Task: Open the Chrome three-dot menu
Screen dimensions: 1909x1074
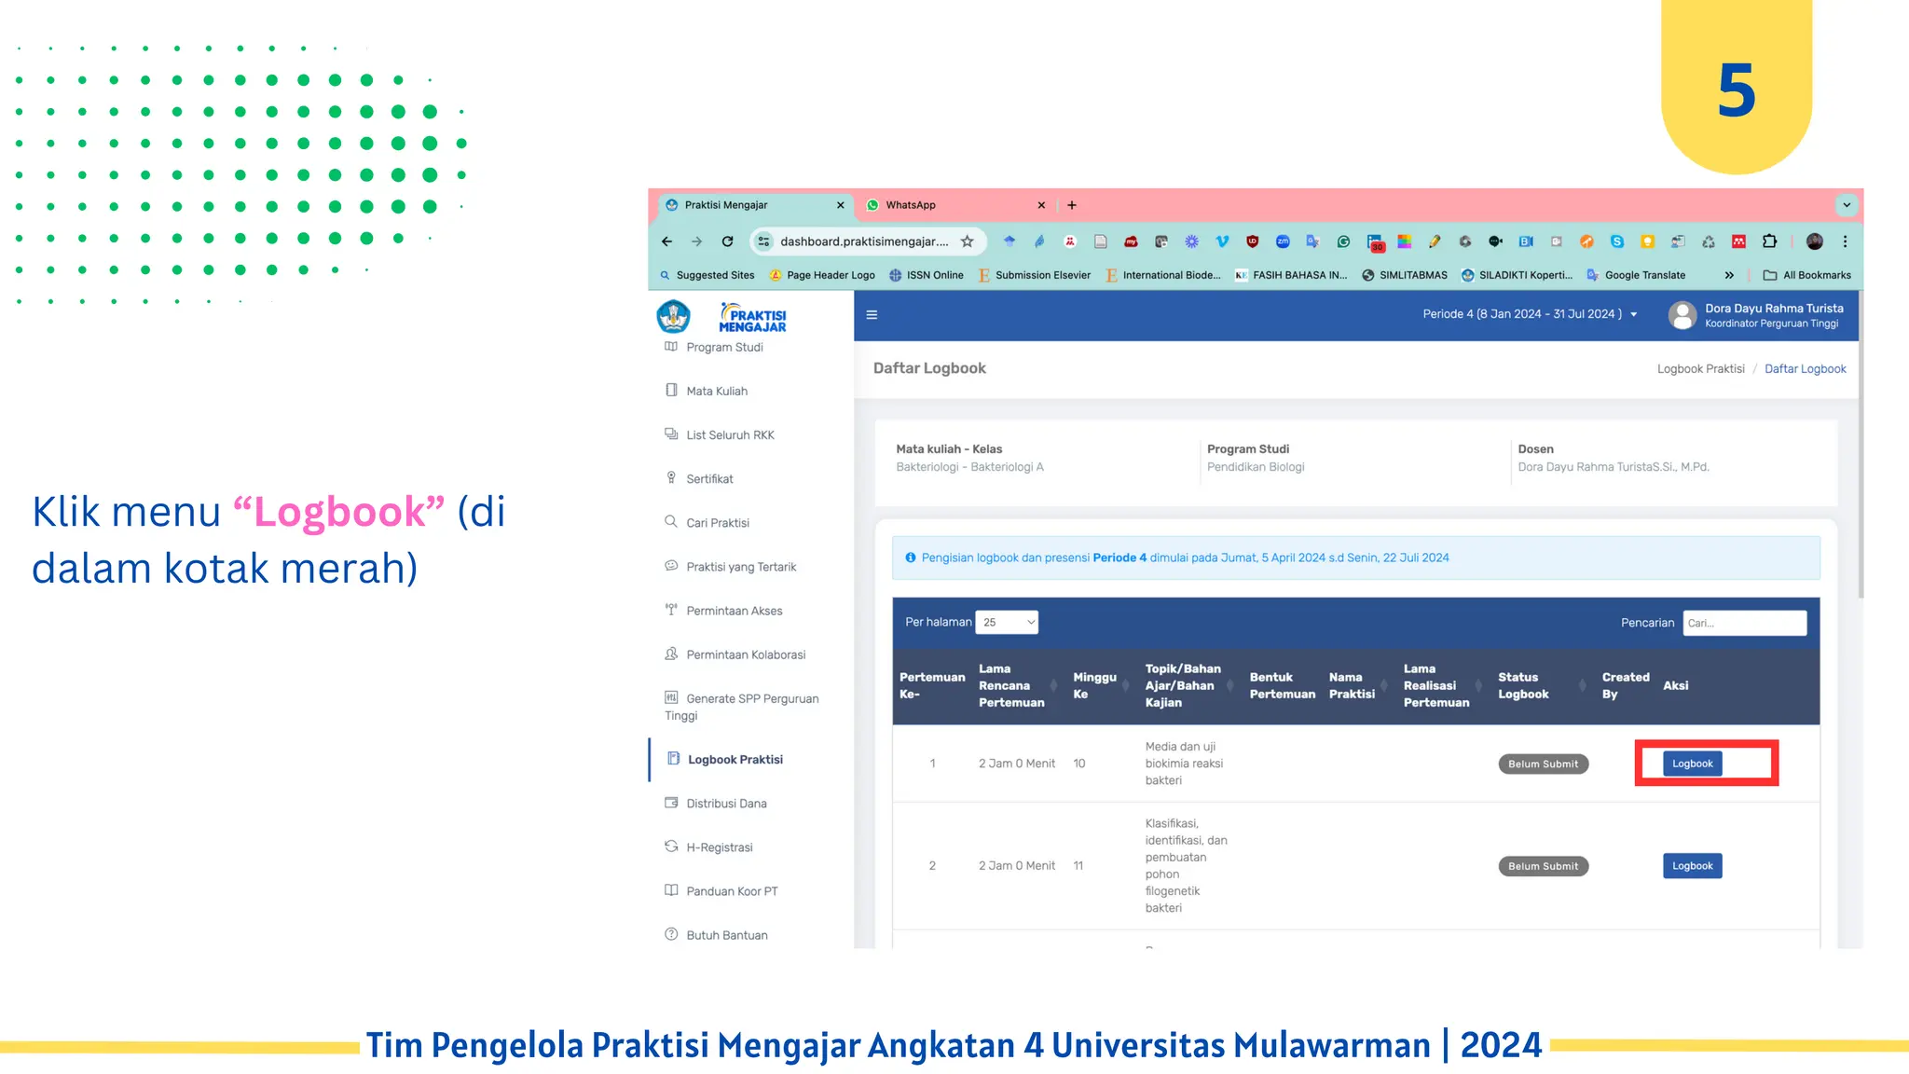Action: 1845,241
